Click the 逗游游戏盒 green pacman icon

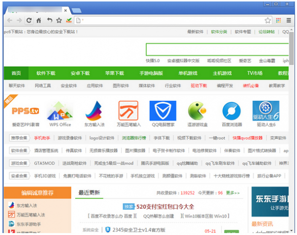[197, 111]
